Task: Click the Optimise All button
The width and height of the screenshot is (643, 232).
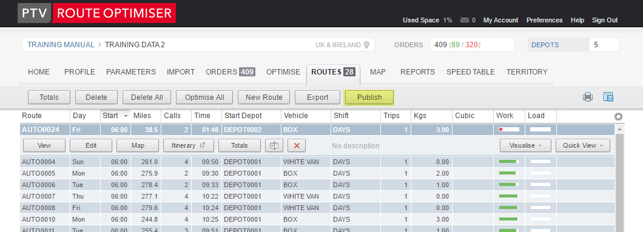Action: coord(204,98)
